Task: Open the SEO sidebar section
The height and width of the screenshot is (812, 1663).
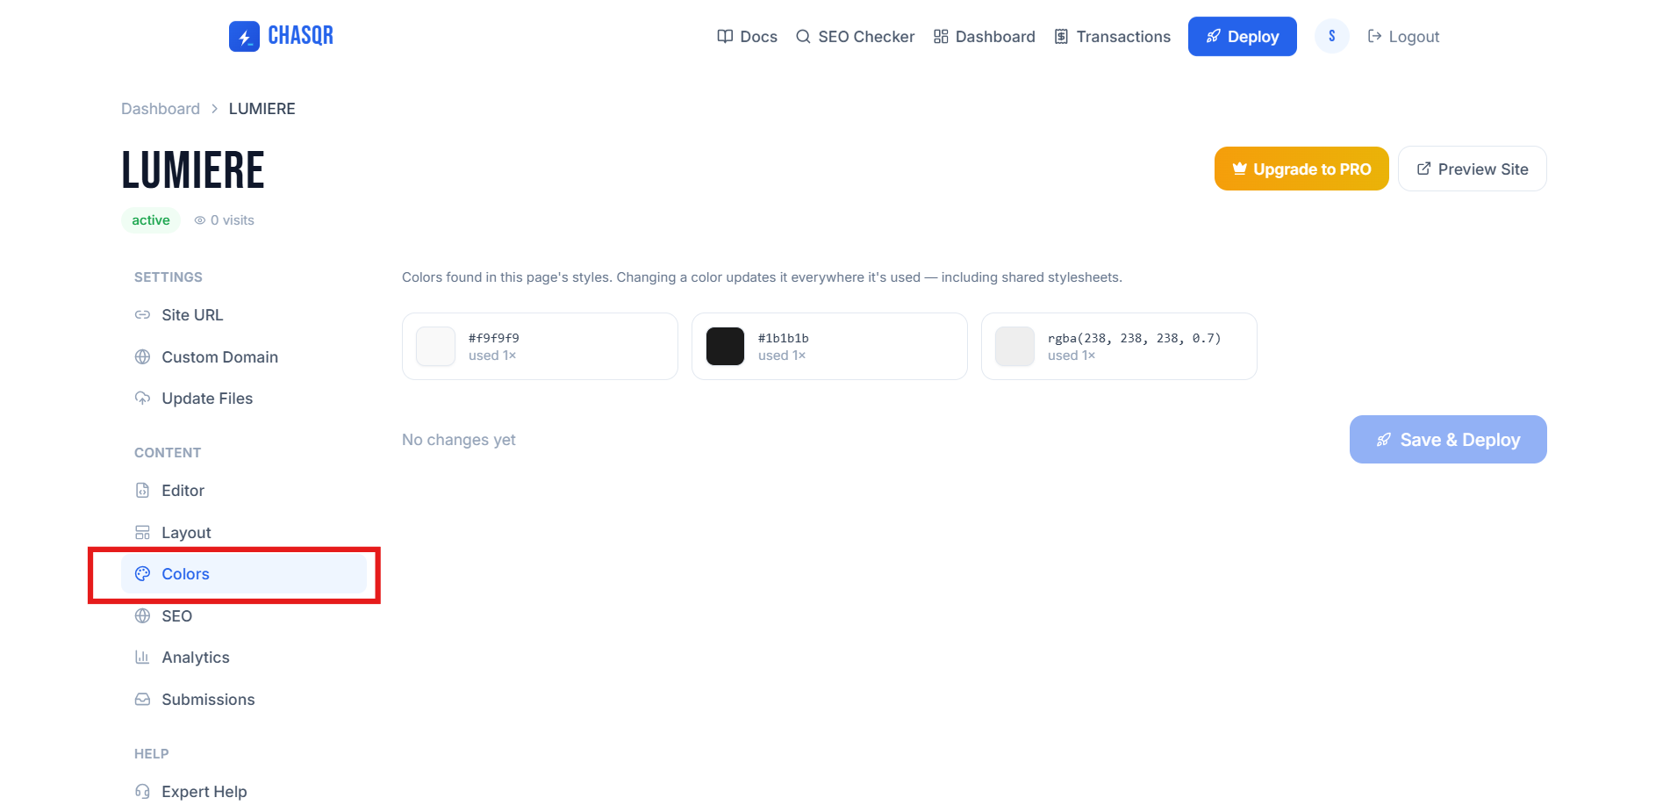Action: pos(244,616)
